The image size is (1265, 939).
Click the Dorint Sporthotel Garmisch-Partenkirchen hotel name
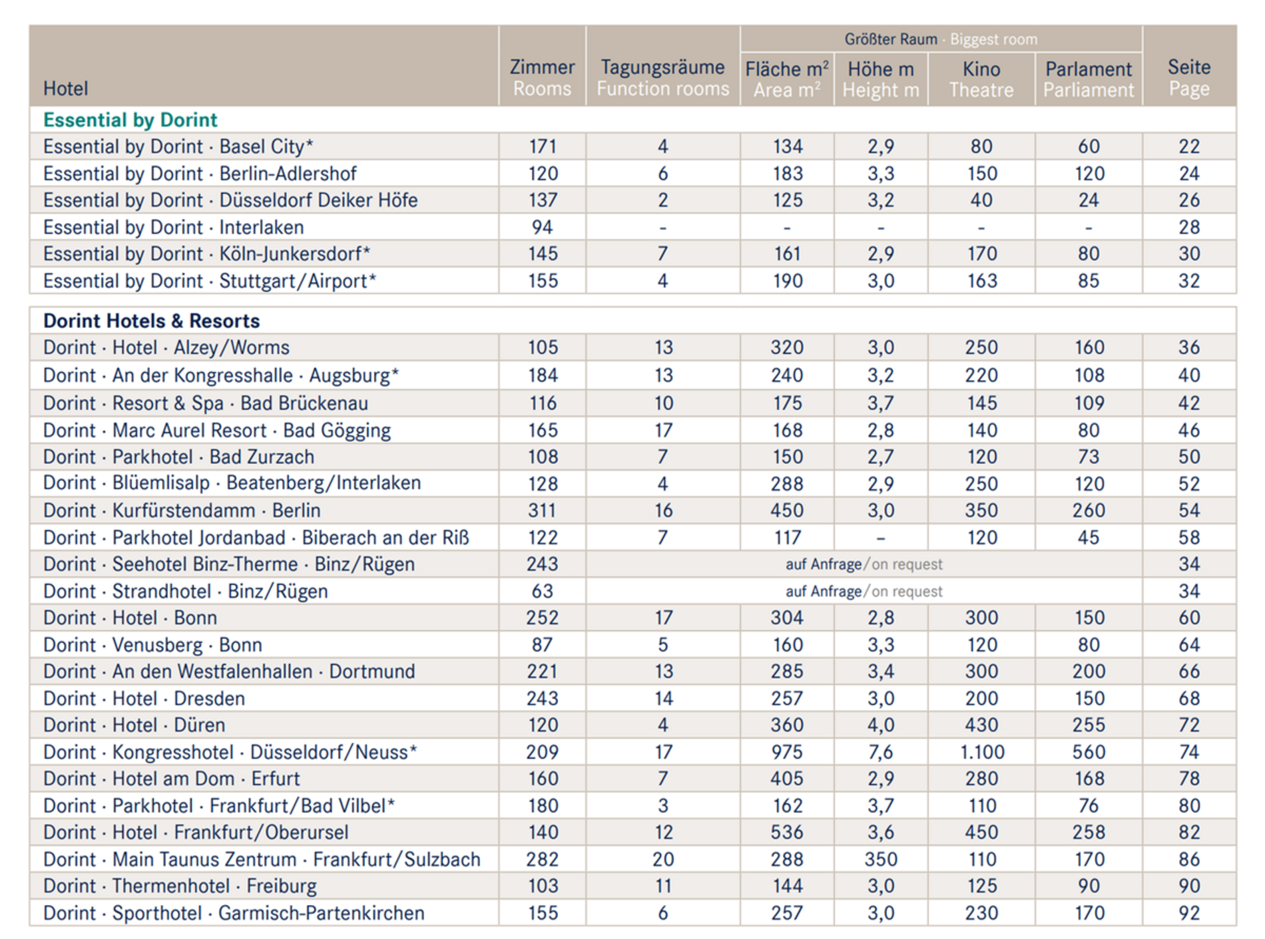(x=234, y=913)
